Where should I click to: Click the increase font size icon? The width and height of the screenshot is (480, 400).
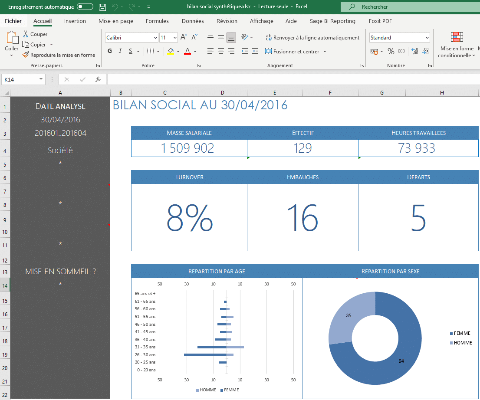point(184,38)
